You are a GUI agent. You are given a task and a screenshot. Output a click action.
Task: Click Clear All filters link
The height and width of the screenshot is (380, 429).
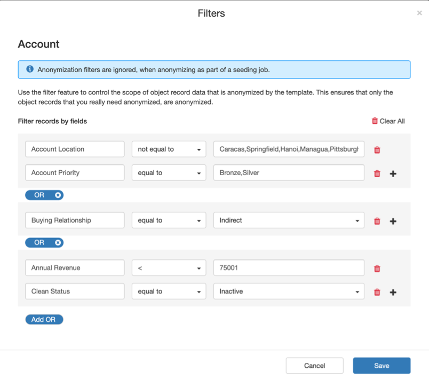[388, 121]
